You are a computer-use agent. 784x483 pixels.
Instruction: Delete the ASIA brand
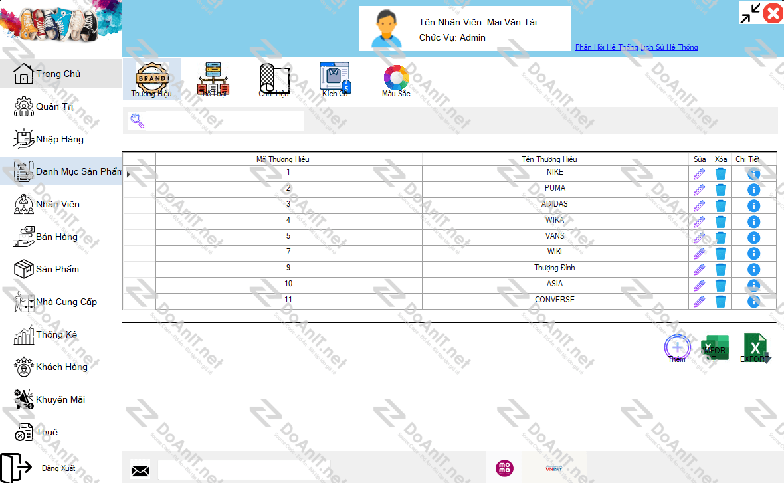click(x=720, y=286)
